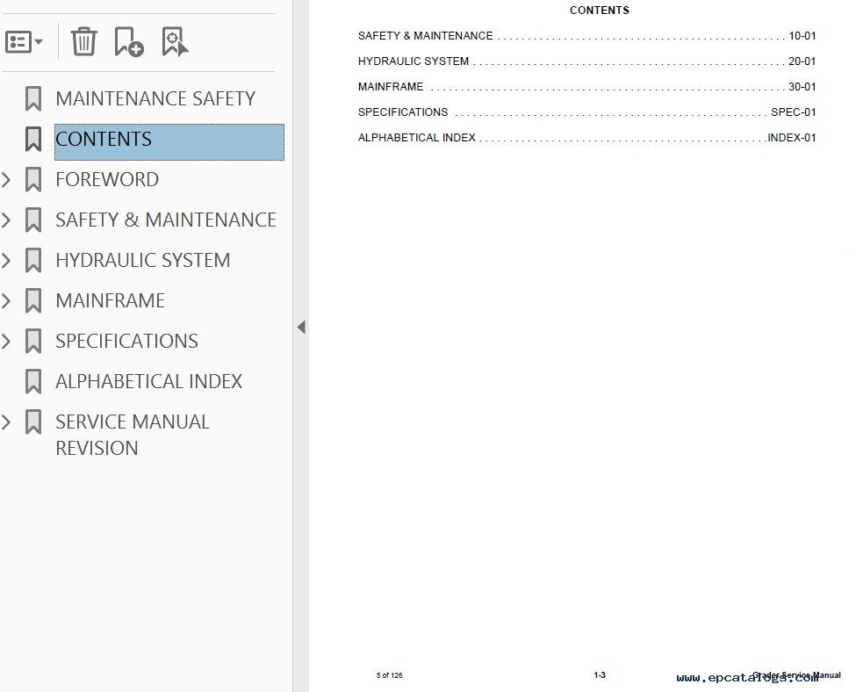Expand the SAFETY & MAINTENANCE bookmark

pyautogui.click(x=7, y=220)
